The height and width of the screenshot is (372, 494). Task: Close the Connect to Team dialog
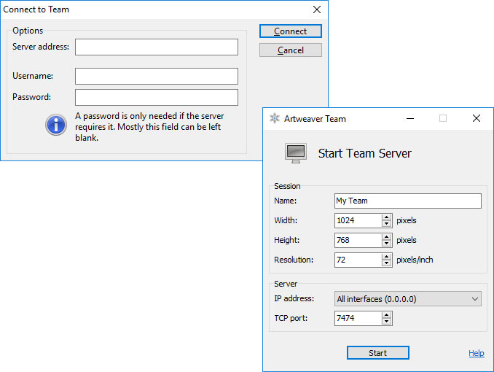tap(317, 9)
